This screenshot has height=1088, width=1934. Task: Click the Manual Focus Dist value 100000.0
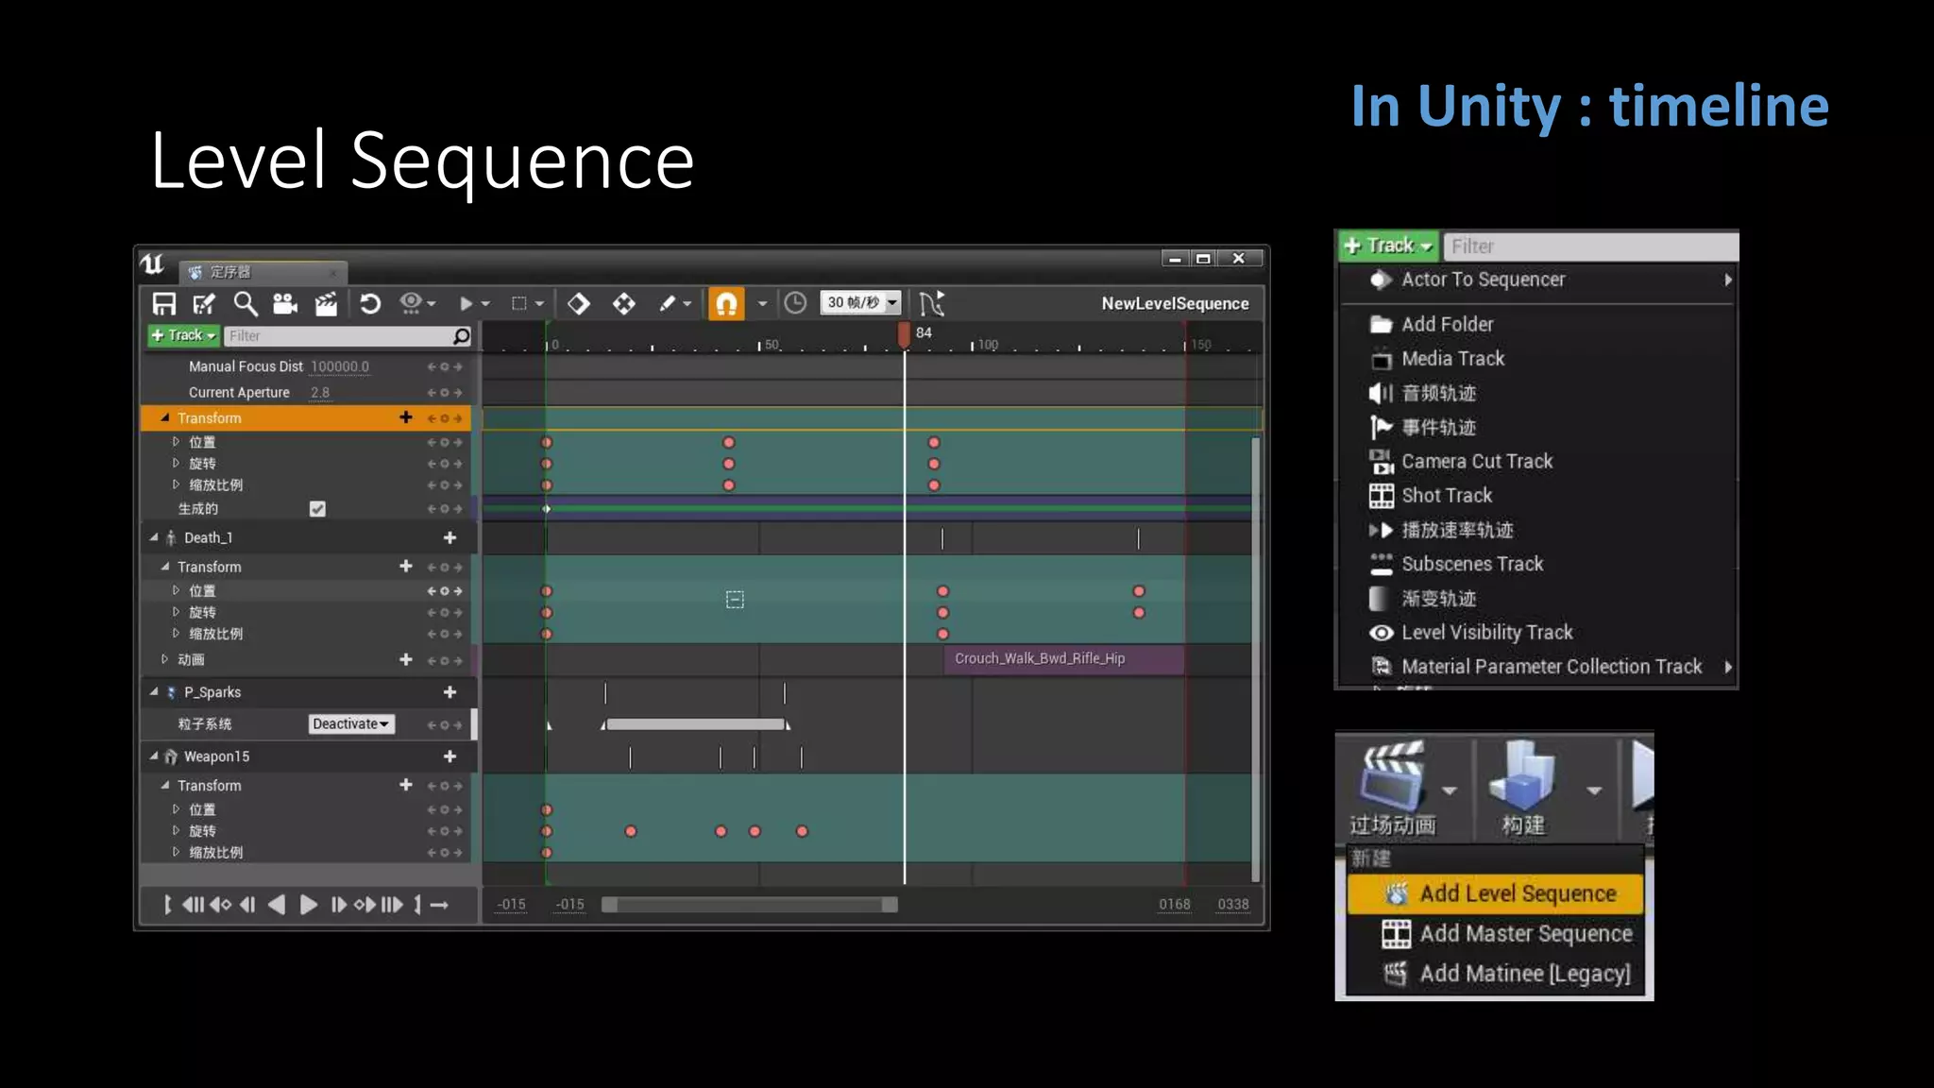pyautogui.click(x=340, y=366)
